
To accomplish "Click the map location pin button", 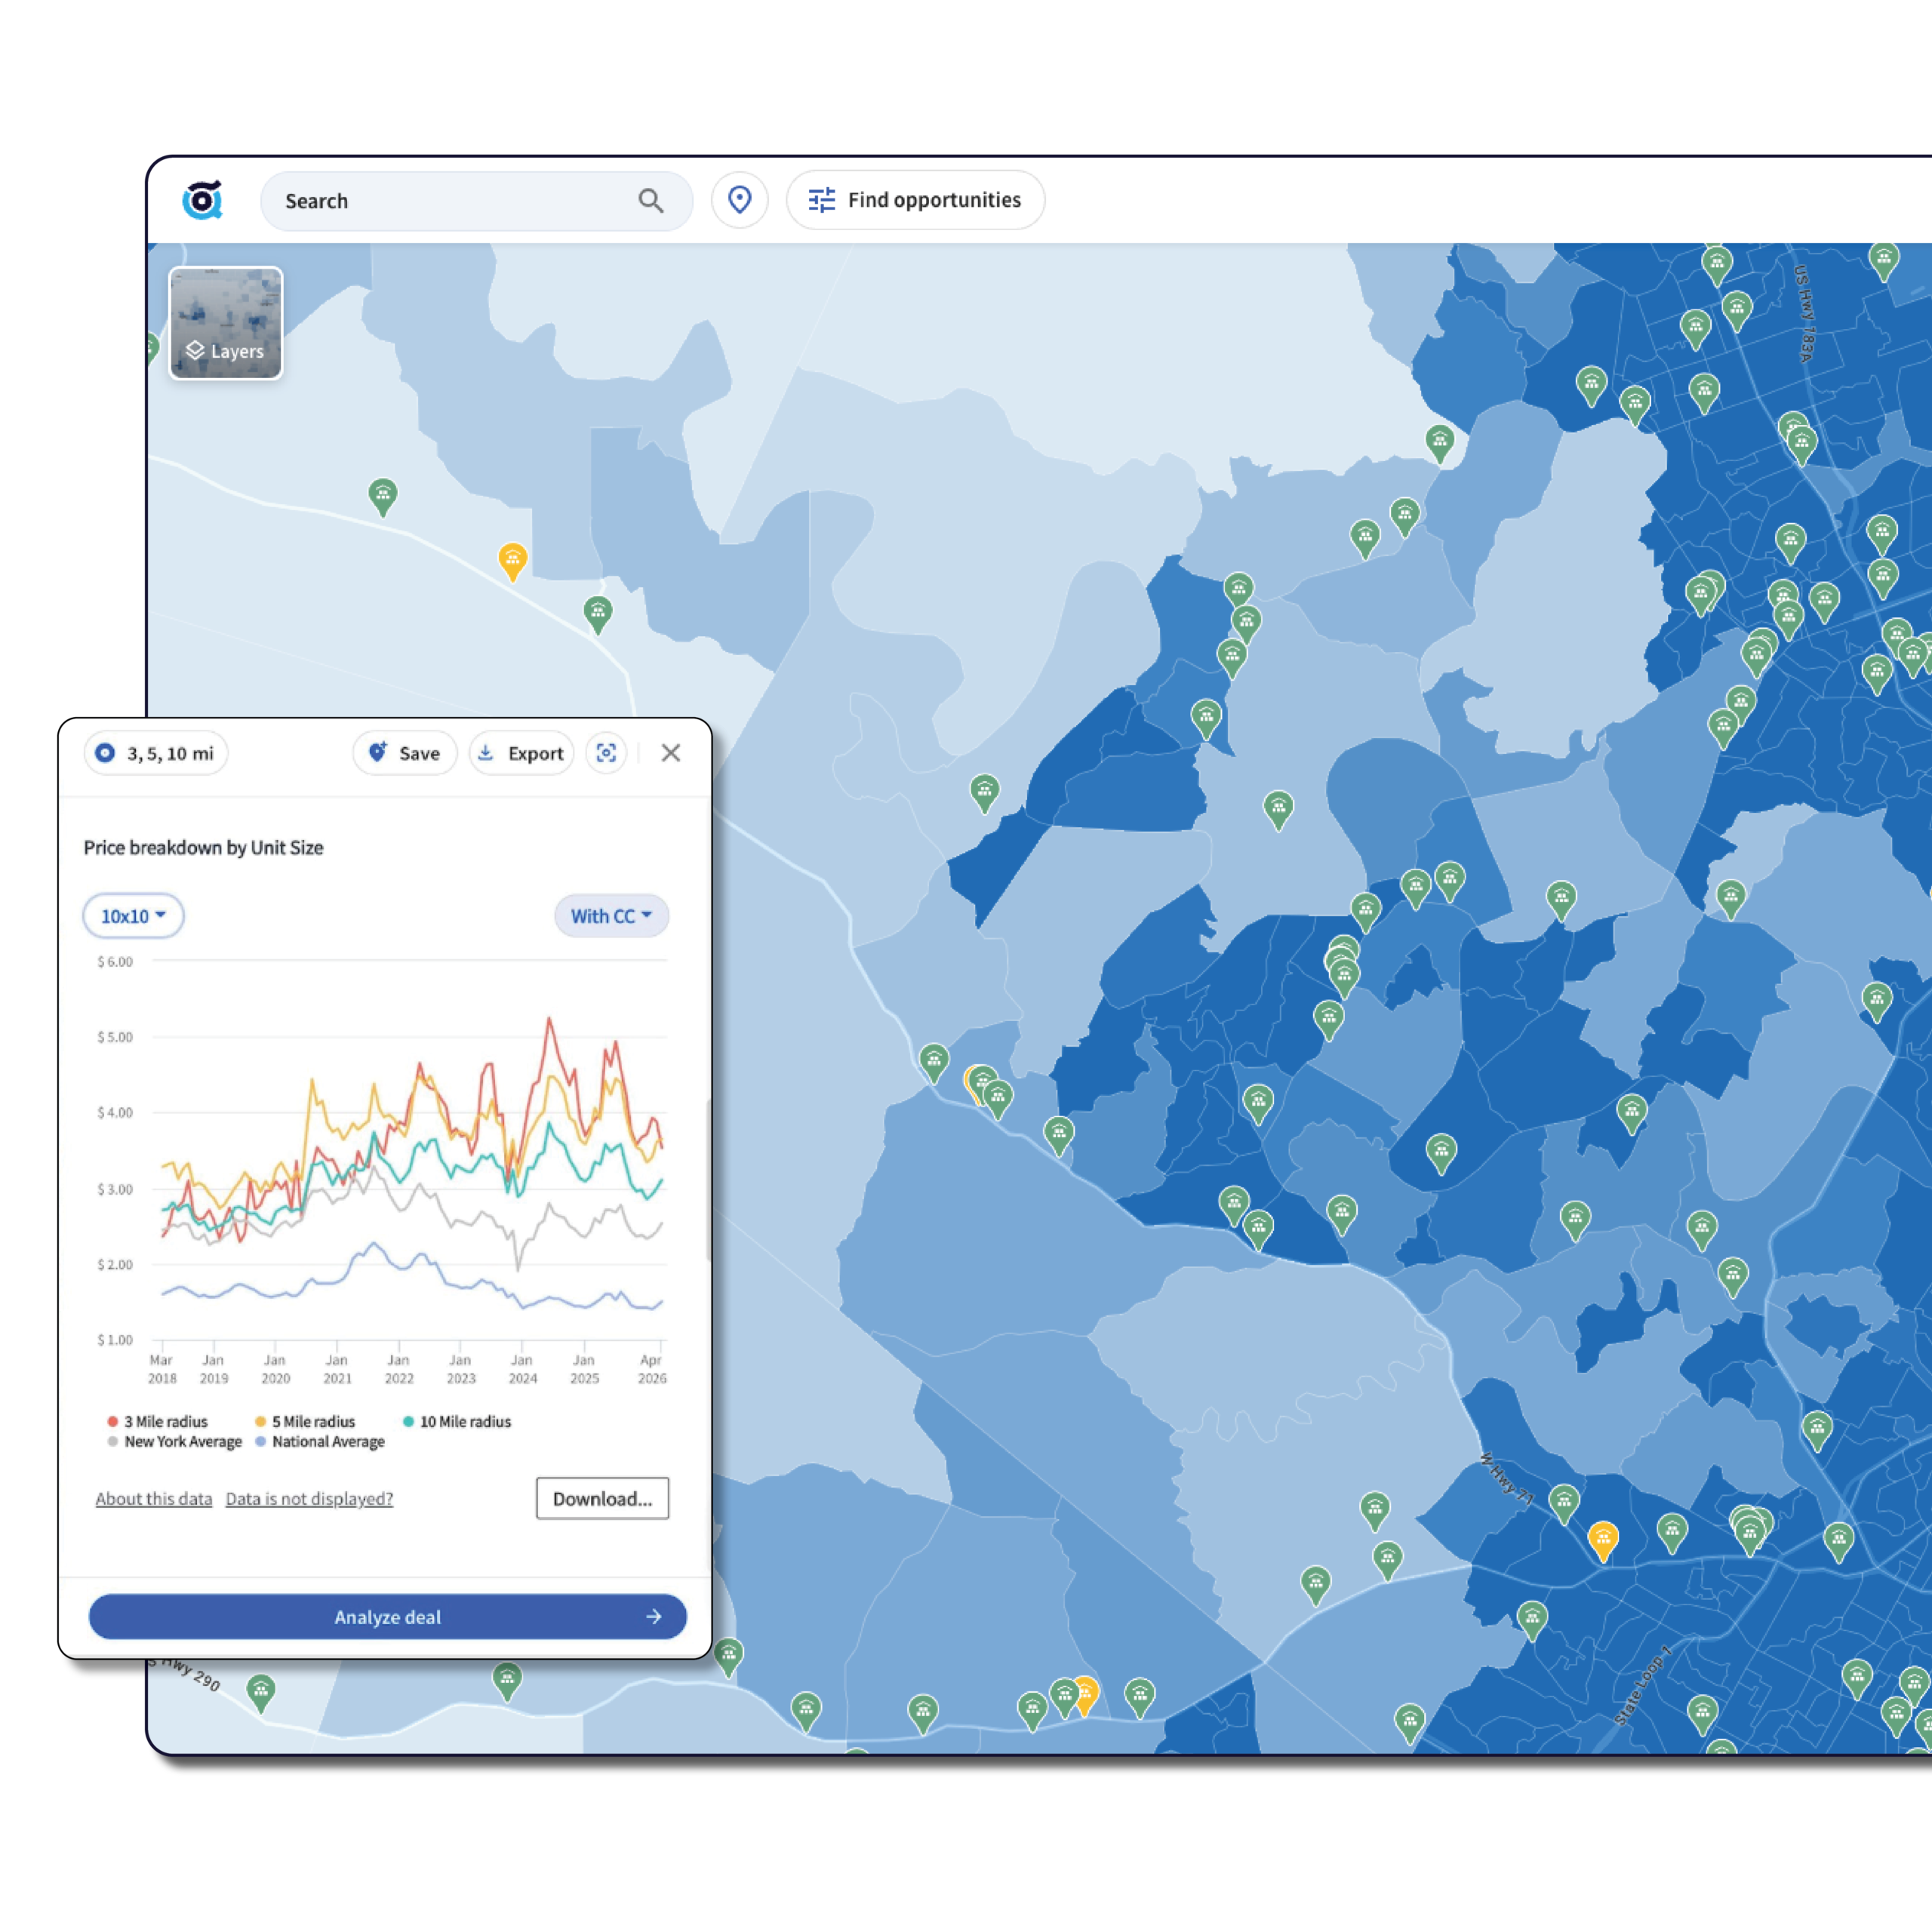I will click(739, 200).
